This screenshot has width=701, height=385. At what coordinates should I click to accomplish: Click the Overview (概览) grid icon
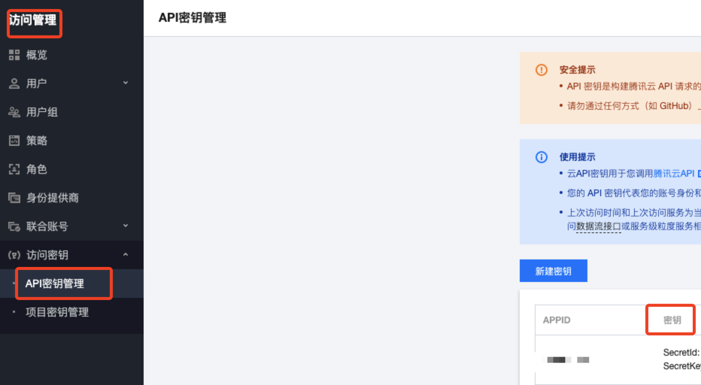point(14,55)
